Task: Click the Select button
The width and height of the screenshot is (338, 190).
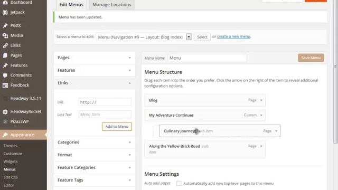Action: pos(202,37)
